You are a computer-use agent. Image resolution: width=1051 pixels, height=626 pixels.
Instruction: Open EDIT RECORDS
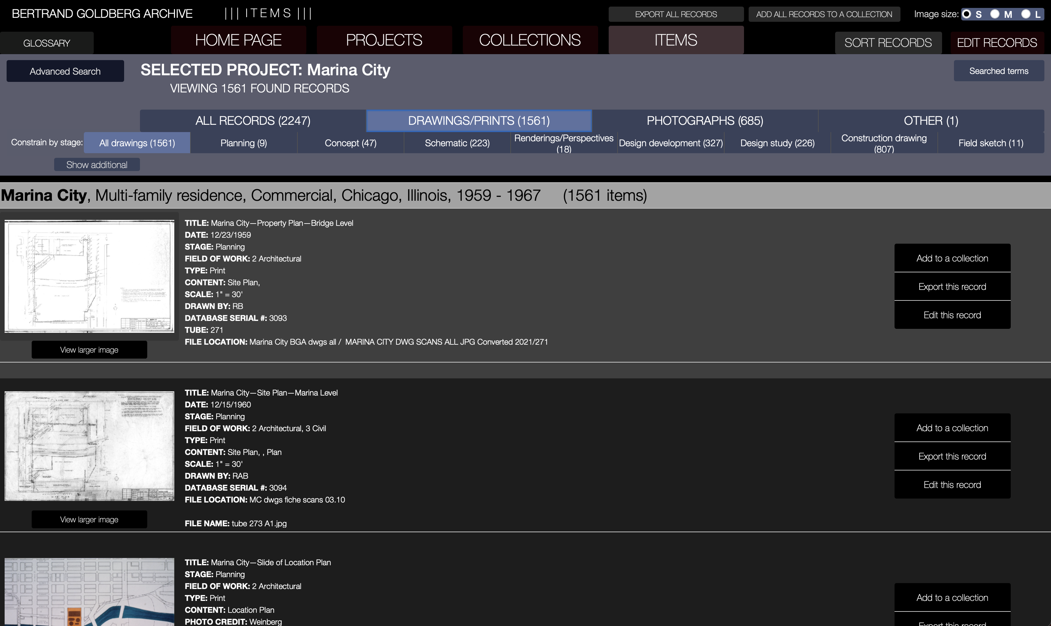point(997,43)
